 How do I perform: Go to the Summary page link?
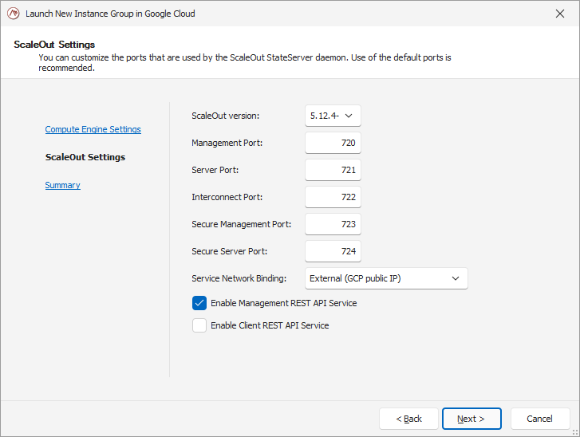[x=62, y=185]
